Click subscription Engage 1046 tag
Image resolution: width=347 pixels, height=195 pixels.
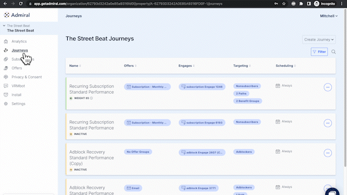(202, 87)
